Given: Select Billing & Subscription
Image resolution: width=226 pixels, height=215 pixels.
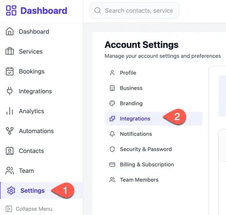Looking at the screenshot, I should pos(154,165).
